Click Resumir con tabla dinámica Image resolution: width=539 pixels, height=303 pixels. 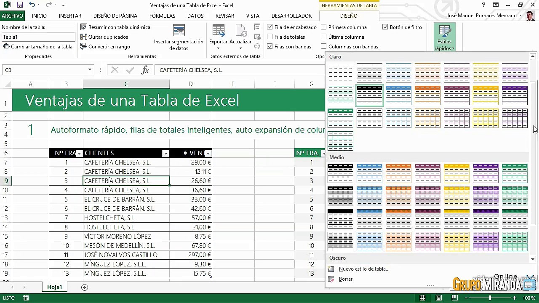pyautogui.click(x=115, y=27)
